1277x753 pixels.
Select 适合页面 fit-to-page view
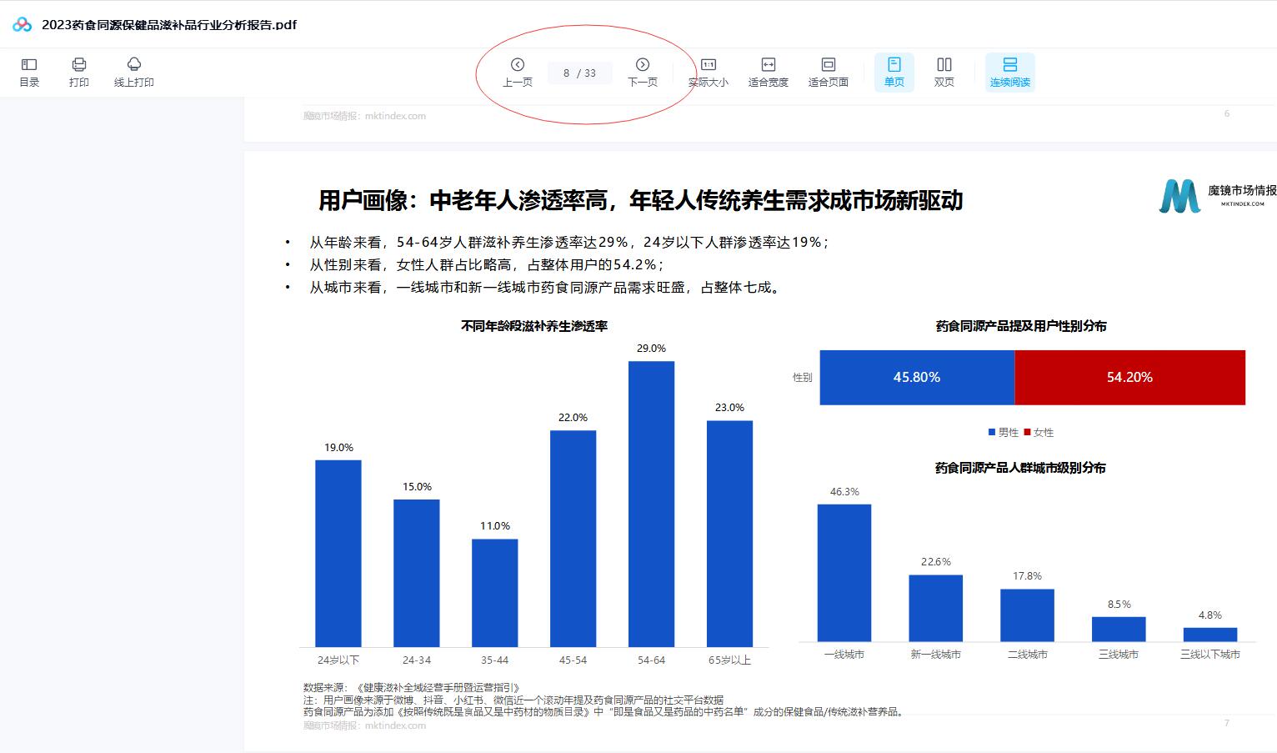[828, 72]
